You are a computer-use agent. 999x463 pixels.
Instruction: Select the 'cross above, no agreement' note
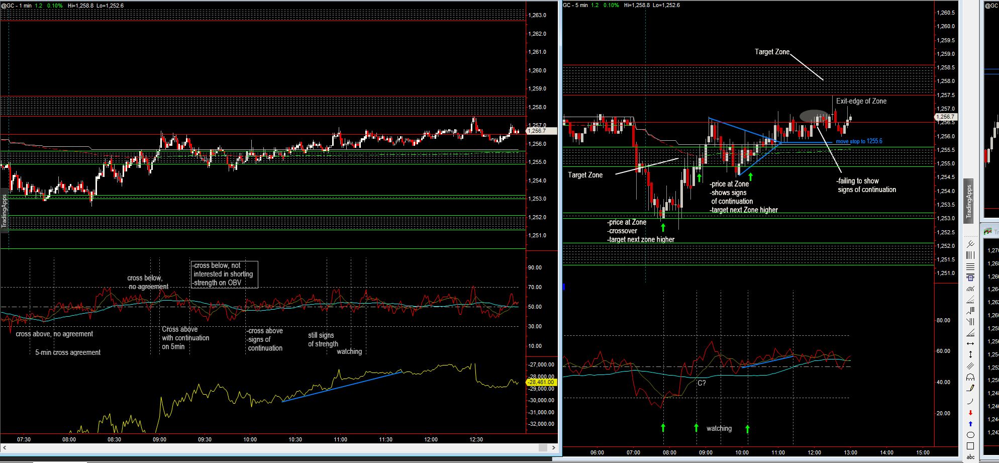coord(54,334)
